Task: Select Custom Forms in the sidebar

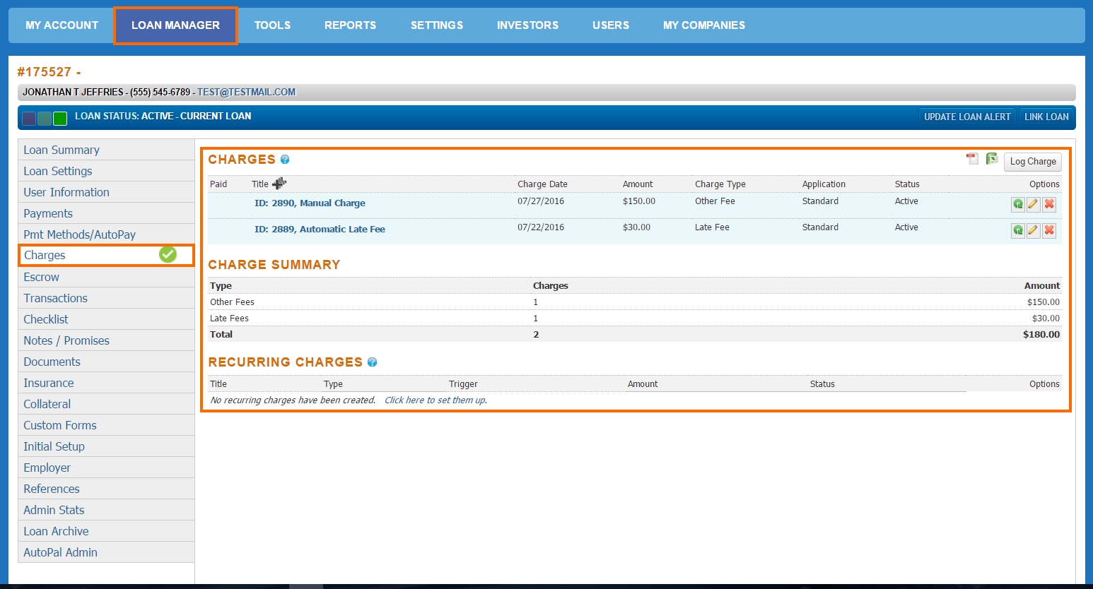Action: [x=106, y=425]
